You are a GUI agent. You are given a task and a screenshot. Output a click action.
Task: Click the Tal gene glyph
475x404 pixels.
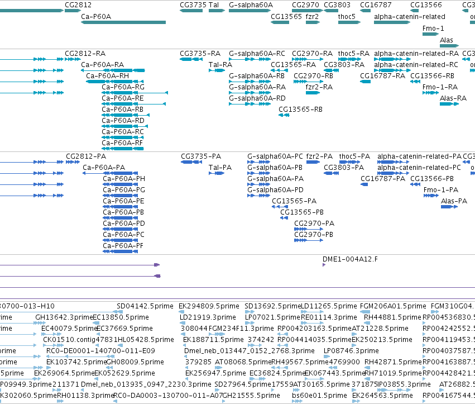point(217,11)
